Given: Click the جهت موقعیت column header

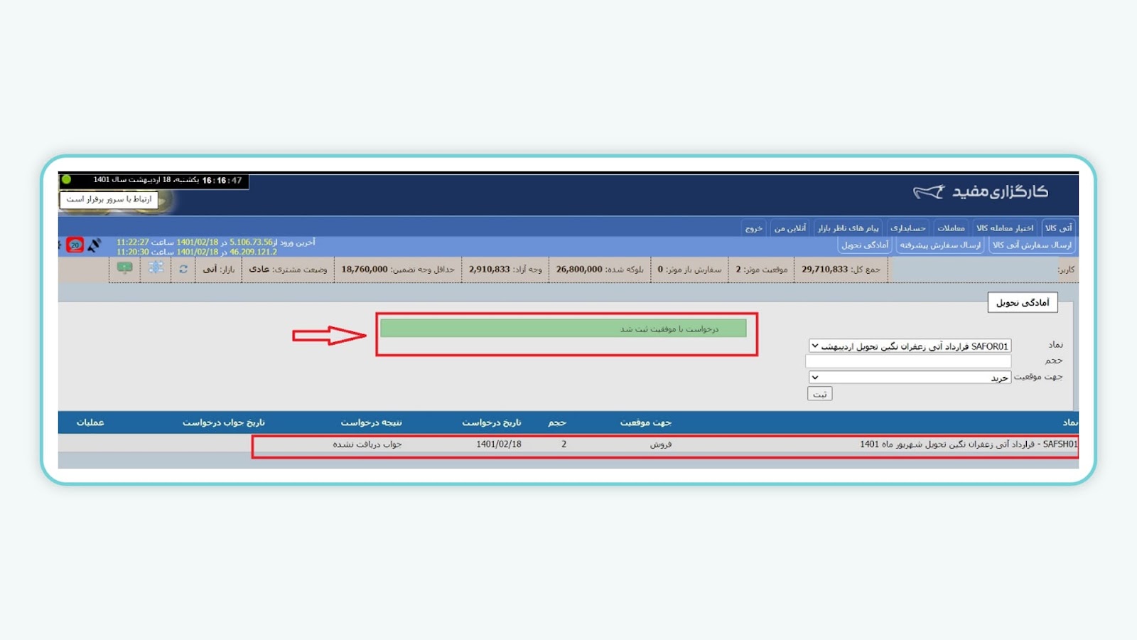Looking at the screenshot, I should click(645, 422).
